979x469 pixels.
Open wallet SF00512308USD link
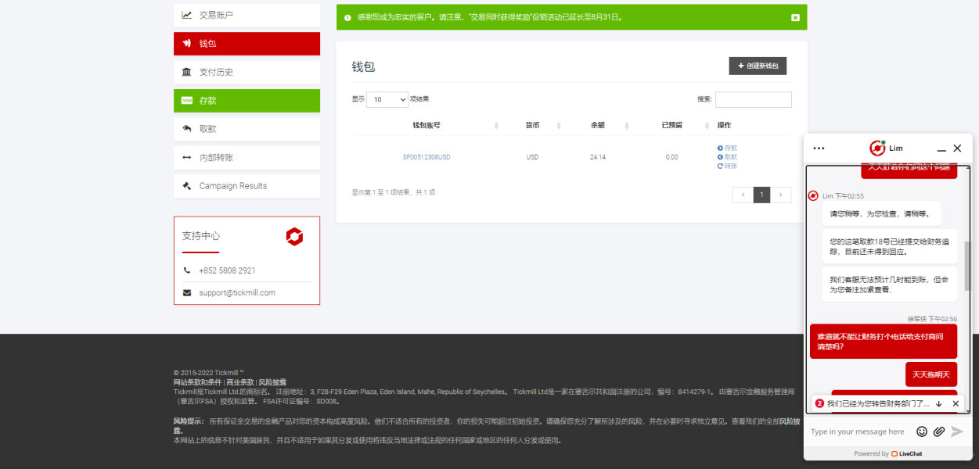pyautogui.click(x=427, y=157)
